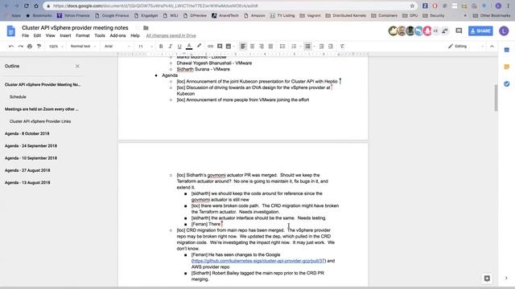This screenshot has height=289, width=515.
Task: Open Keep notes in side panel
Action: pyautogui.click(x=506, y=67)
